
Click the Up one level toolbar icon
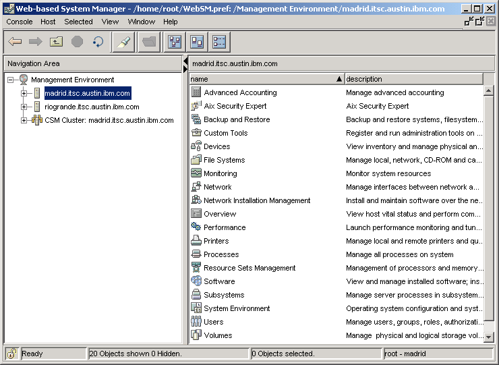pos(56,42)
